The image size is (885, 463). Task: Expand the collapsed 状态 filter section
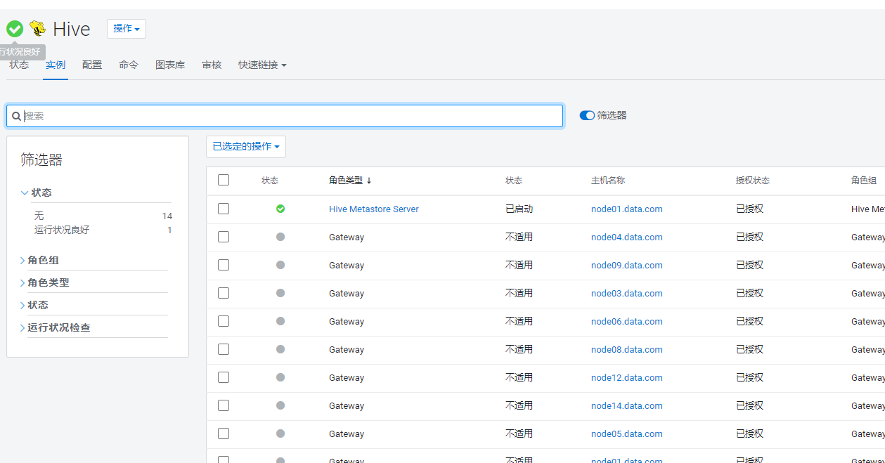tap(34, 305)
